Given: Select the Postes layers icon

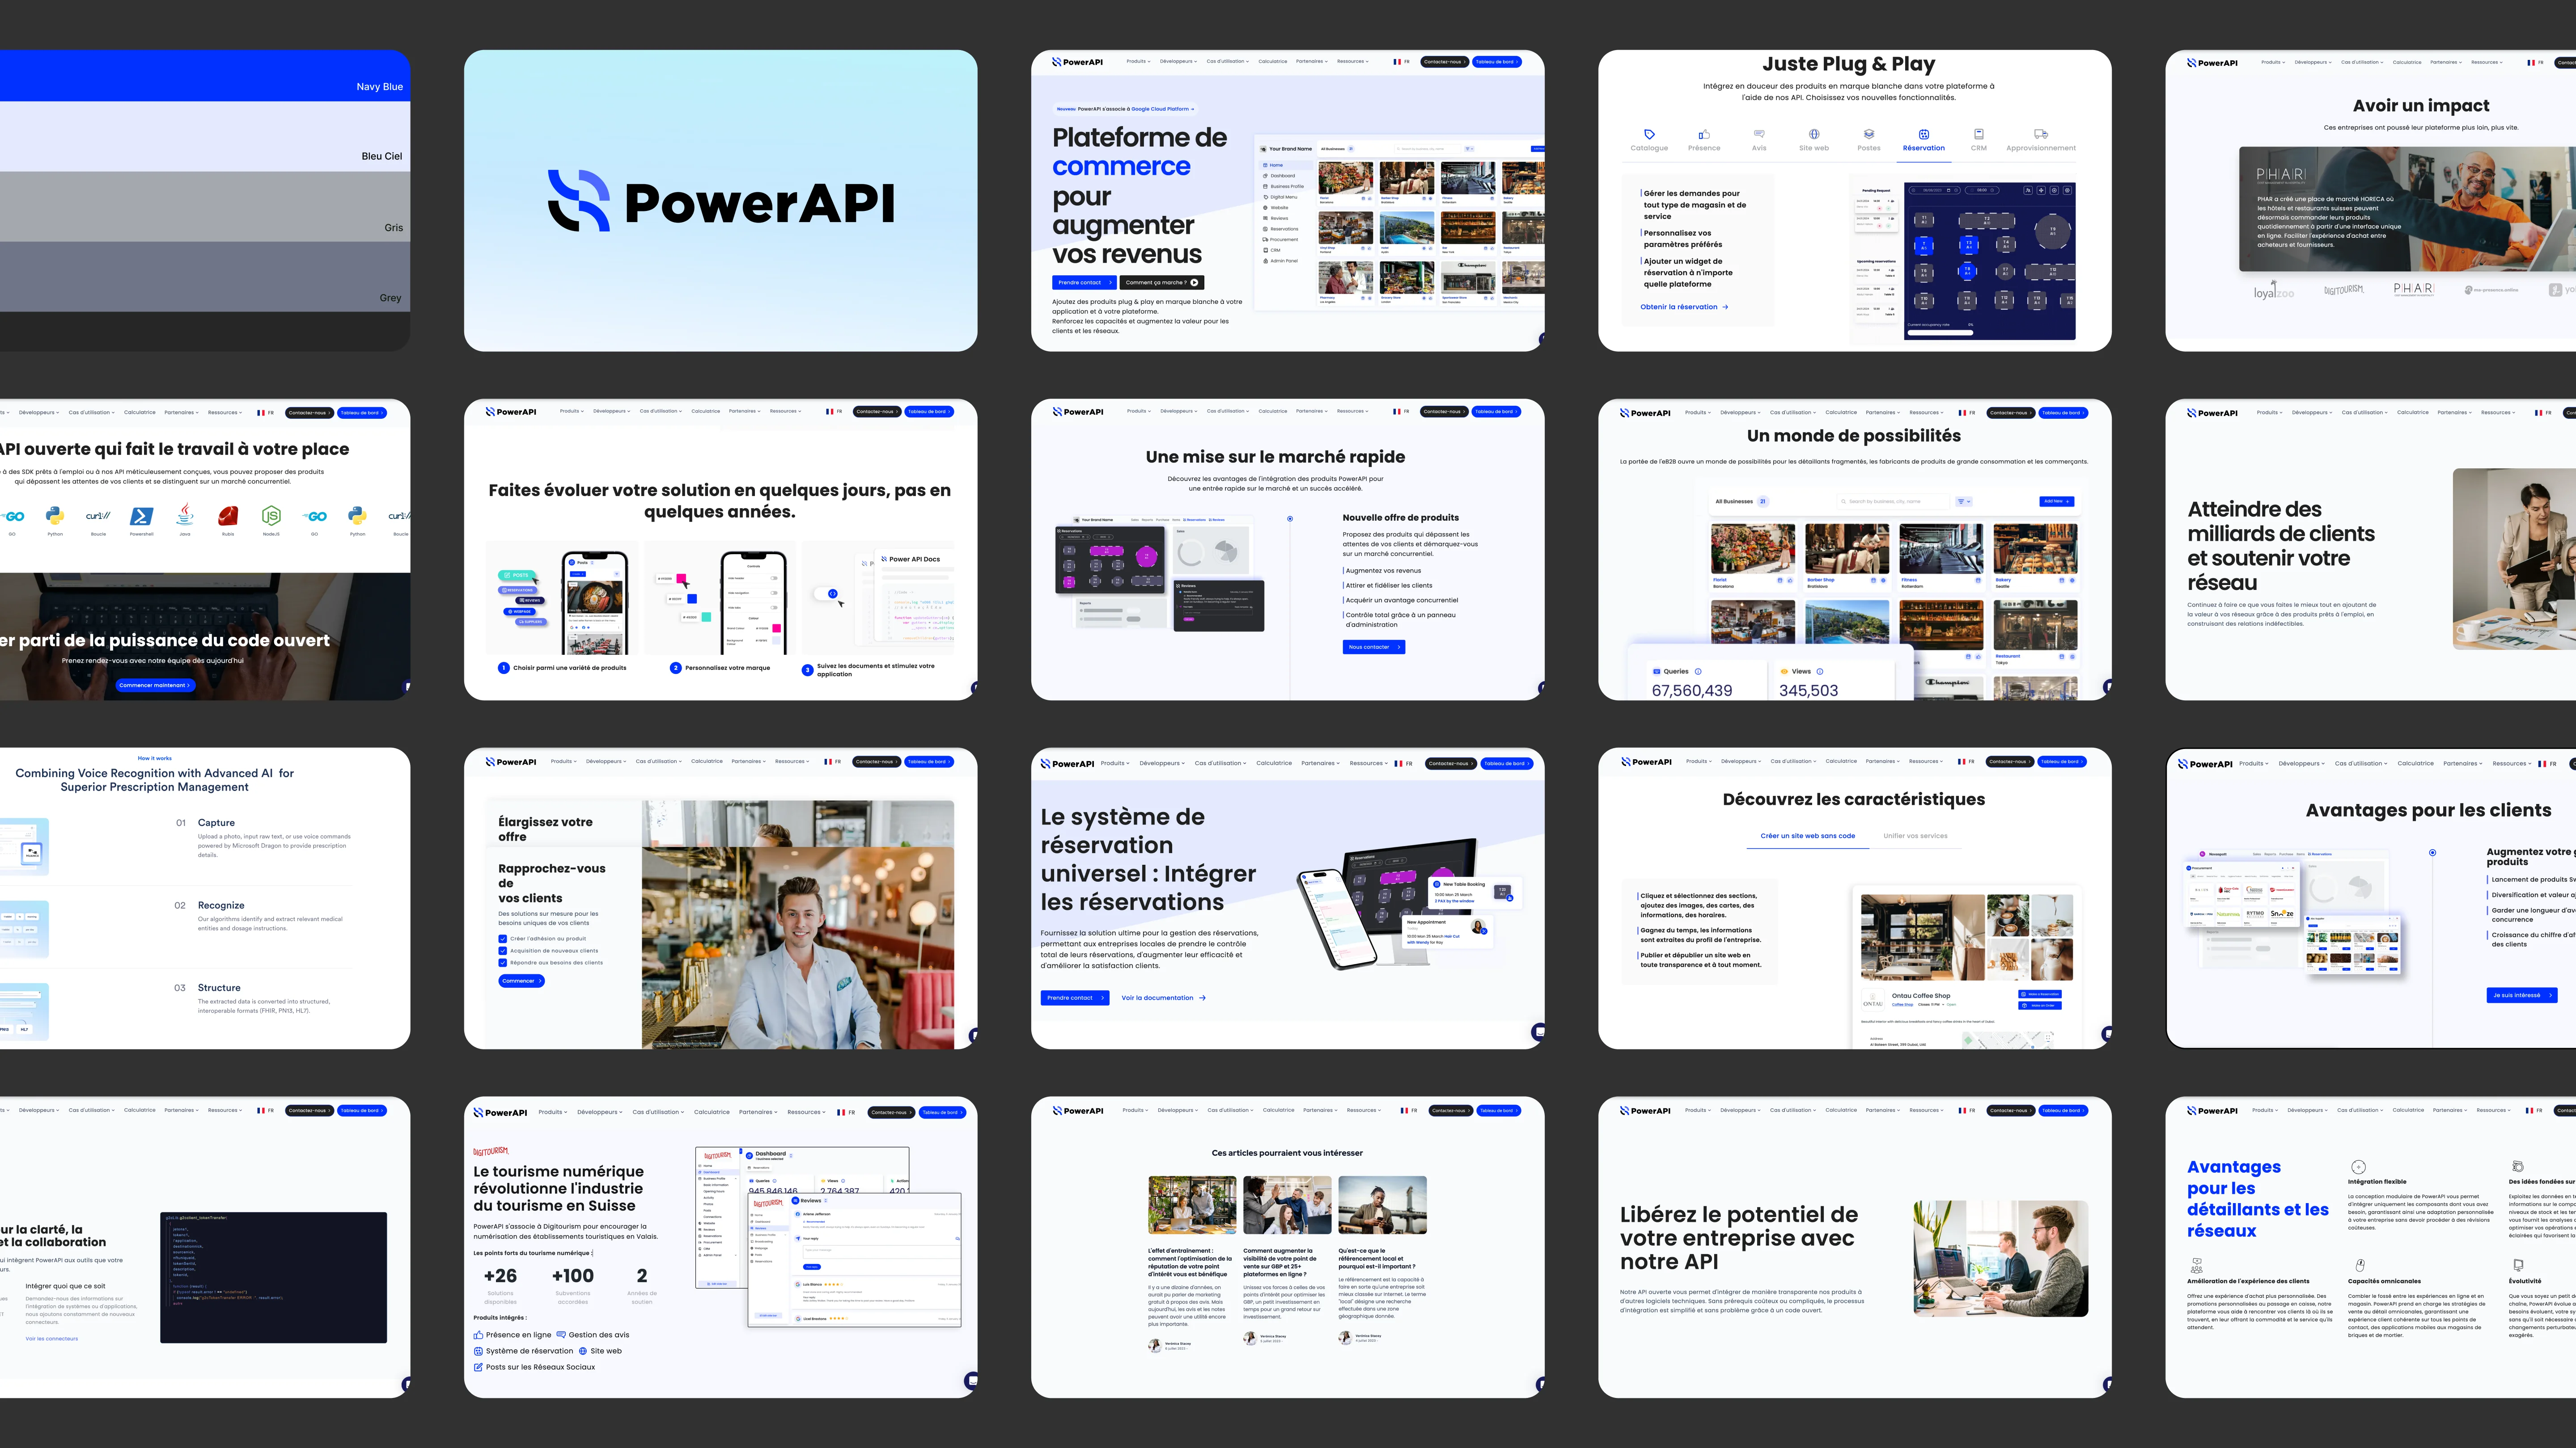Looking at the screenshot, I should point(1869,134).
